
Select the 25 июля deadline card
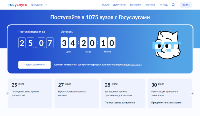[30, 93]
